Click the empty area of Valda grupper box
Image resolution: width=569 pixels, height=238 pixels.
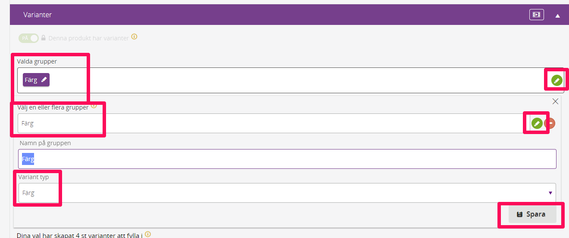[297, 80]
